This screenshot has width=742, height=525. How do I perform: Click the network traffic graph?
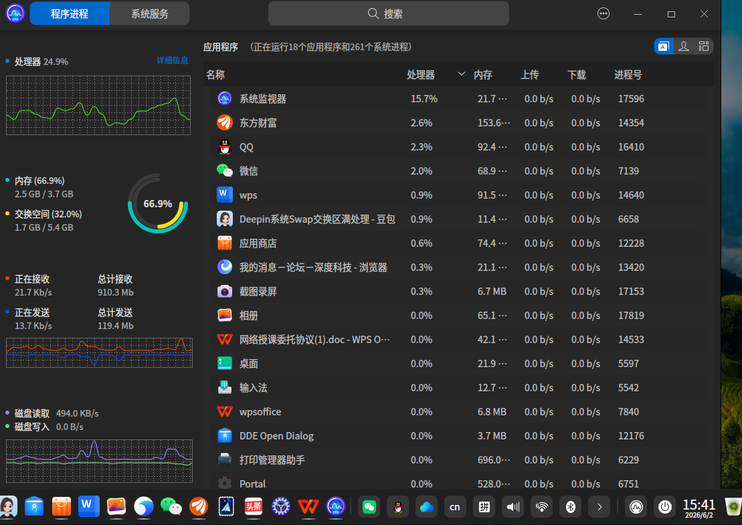coord(100,353)
